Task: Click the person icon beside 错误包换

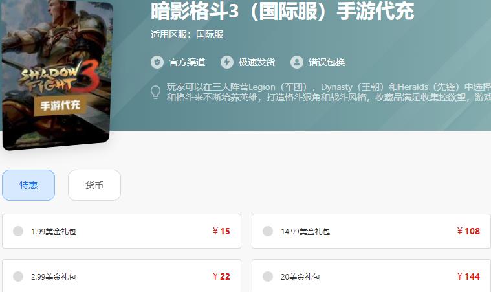Action: tap(296, 62)
